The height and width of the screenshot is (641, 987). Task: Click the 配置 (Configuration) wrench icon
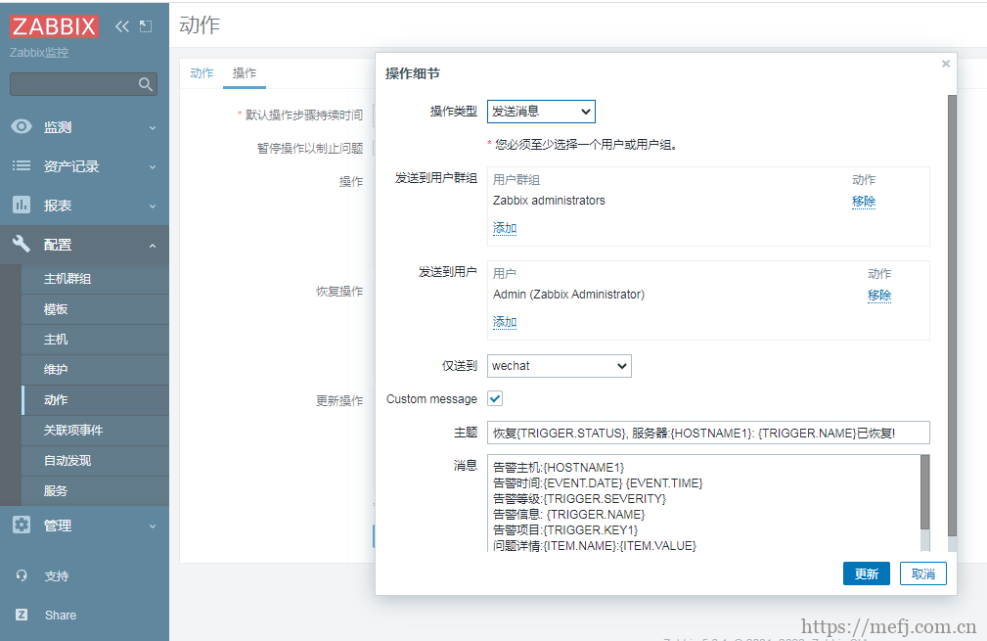click(22, 245)
